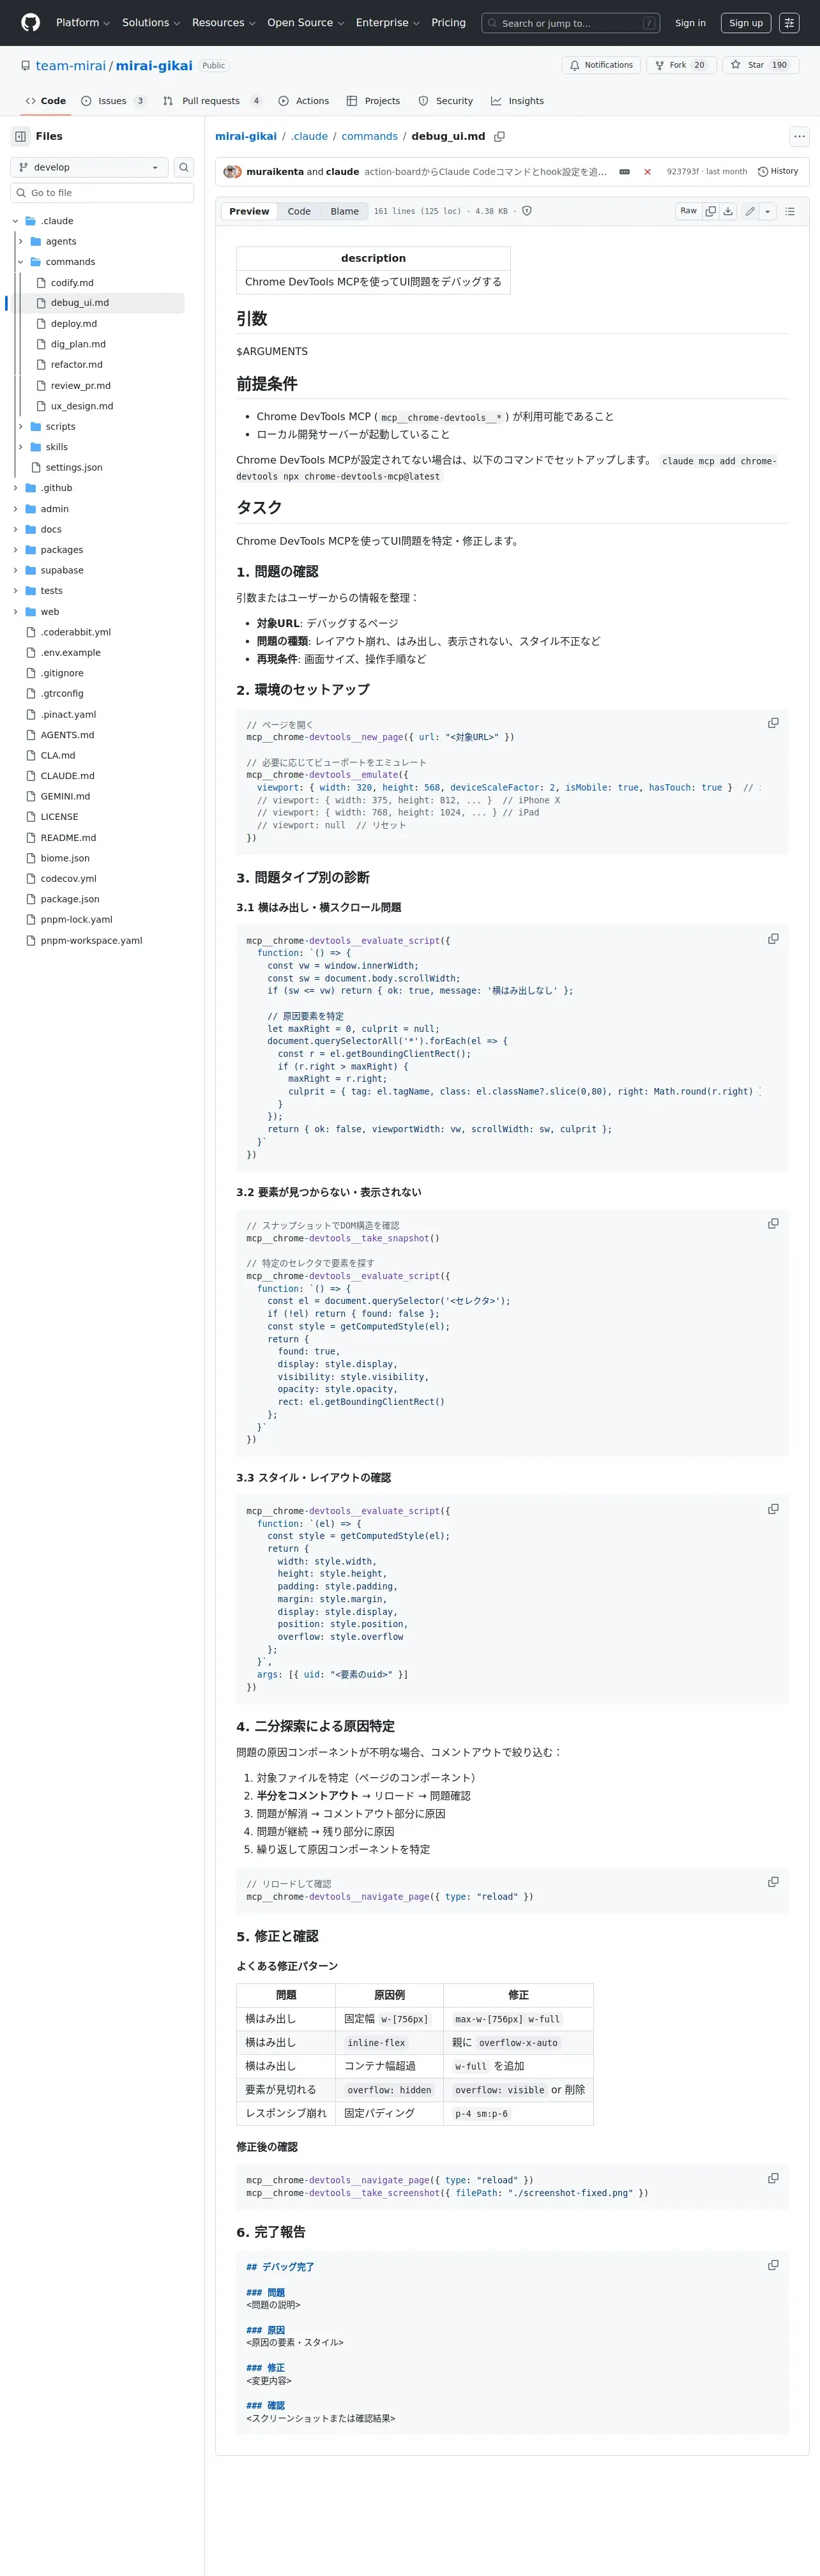The height and width of the screenshot is (2576, 820).
Task: Open review_pr.md in the file tree
Action: pos(81,386)
